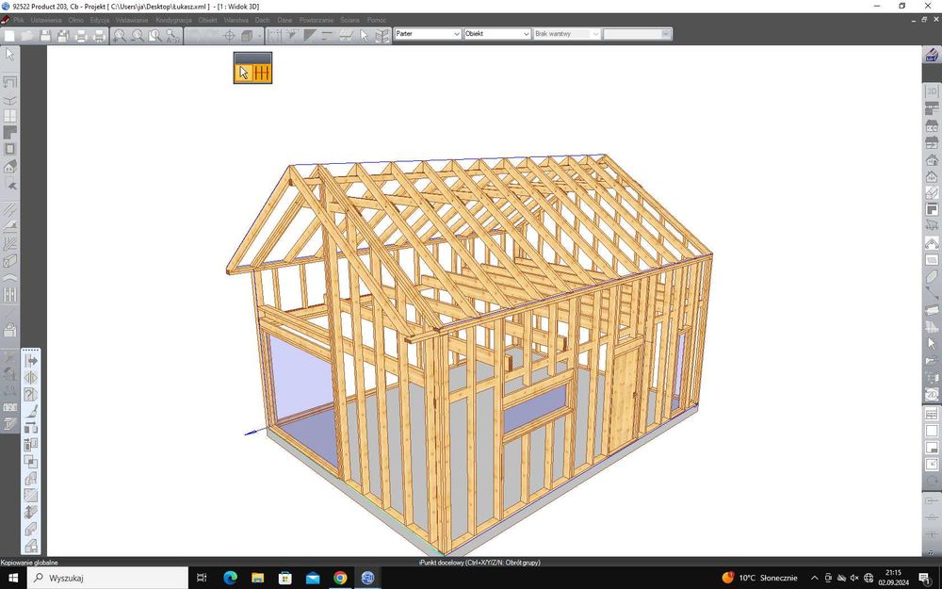Show hidden tray icons chevron
The height and width of the screenshot is (589, 942).
click(815, 578)
